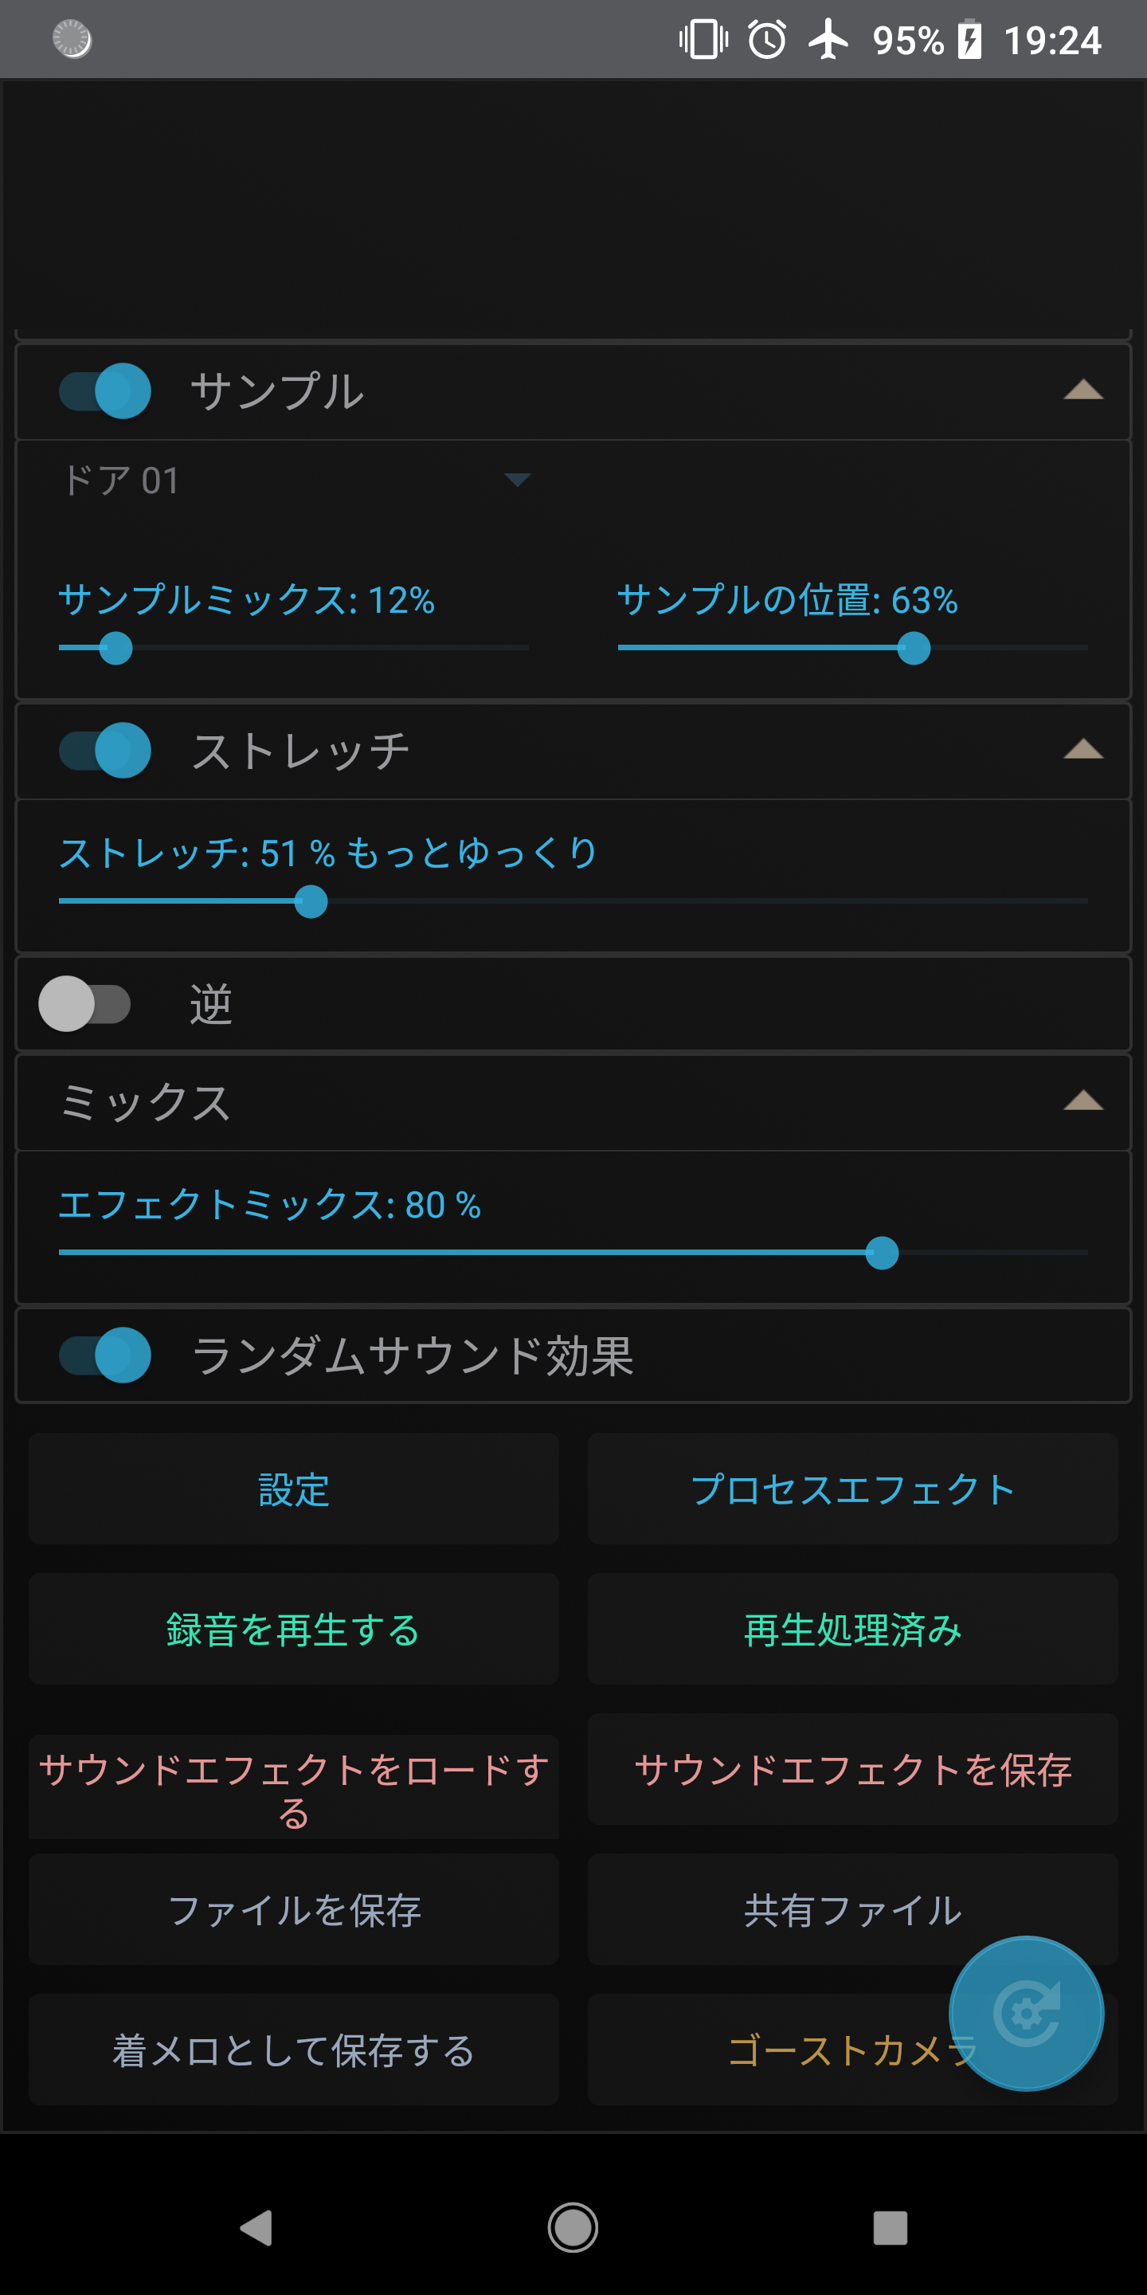Collapse the サンプル section arrow

click(x=1083, y=390)
